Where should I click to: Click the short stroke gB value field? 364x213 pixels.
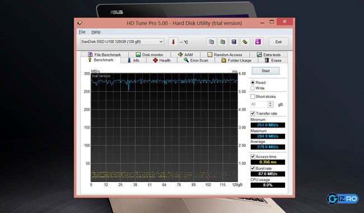pos(259,105)
